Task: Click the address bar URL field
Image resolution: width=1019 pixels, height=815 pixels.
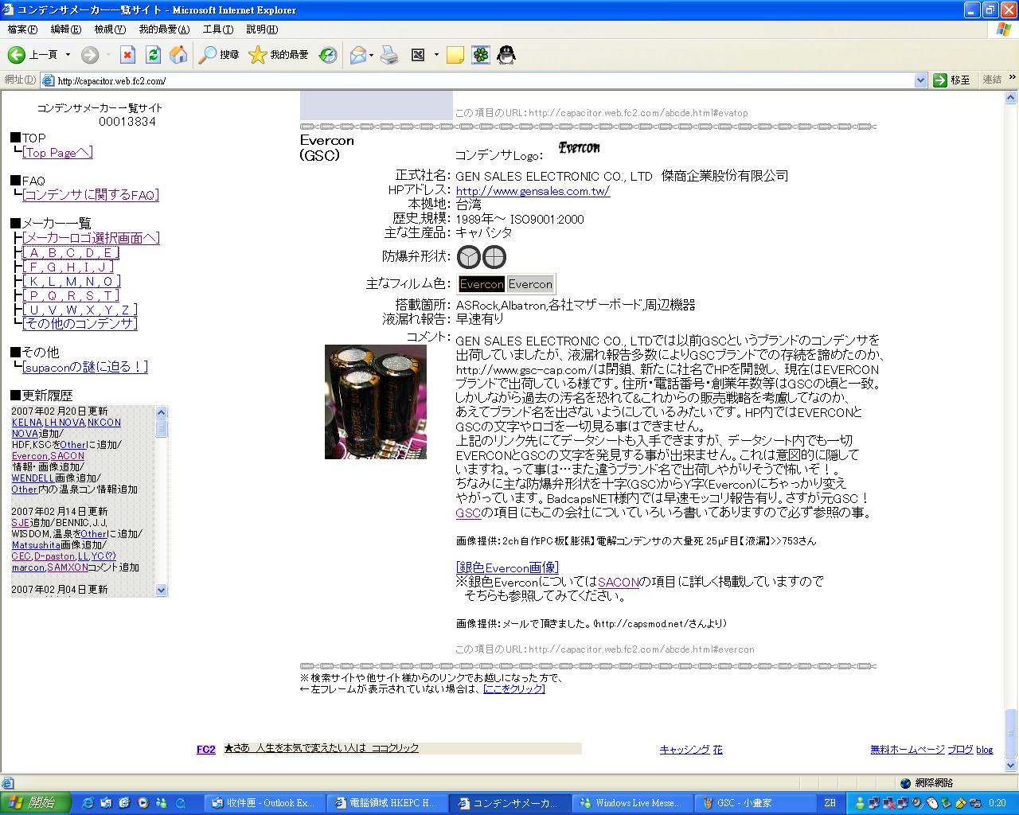Action: (x=478, y=80)
